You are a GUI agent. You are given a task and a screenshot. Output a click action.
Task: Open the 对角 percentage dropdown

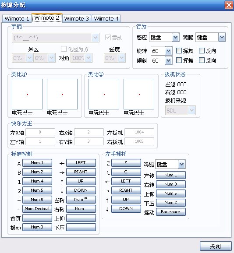82,58
